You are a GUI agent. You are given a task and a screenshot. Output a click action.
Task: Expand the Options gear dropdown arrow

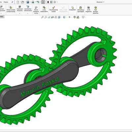pos(57,2)
